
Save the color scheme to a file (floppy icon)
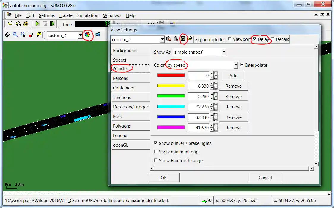pyautogui.click(x=183, y=38)
